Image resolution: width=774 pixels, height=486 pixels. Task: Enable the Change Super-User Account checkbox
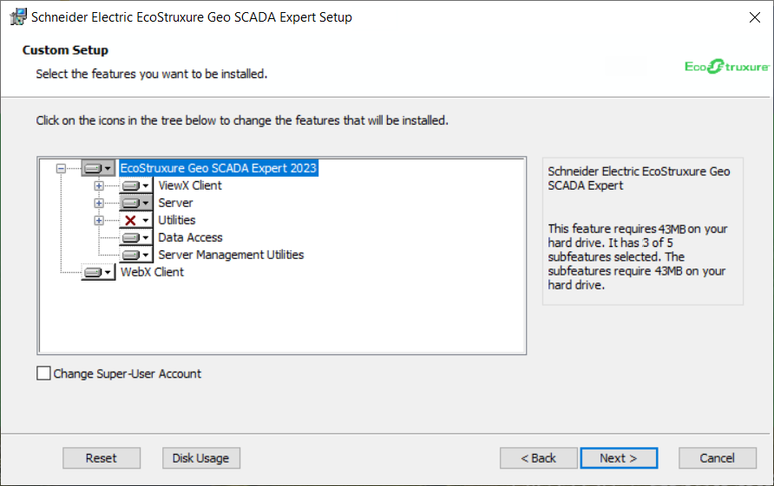43,374
